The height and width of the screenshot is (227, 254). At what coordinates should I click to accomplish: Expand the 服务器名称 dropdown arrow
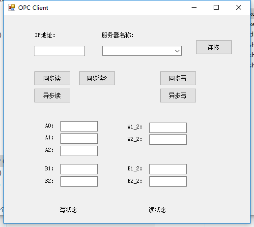click(x=177, y=51)
